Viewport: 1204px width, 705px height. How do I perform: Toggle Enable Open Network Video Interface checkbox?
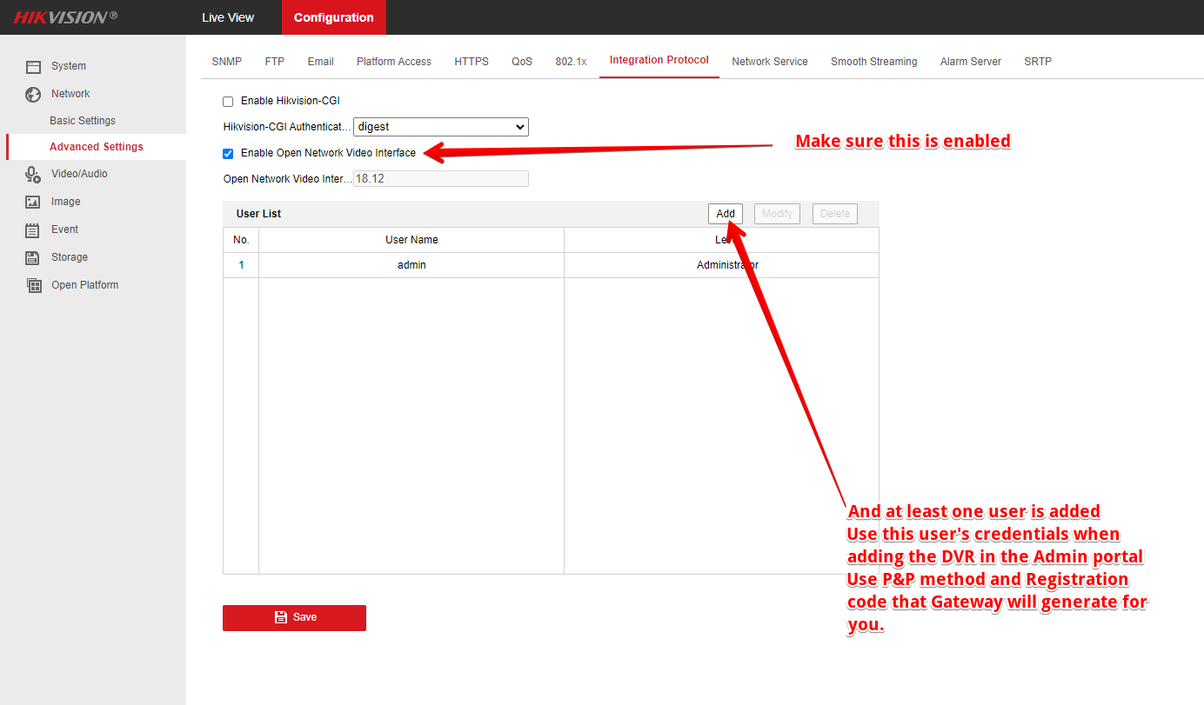(228, 154)
